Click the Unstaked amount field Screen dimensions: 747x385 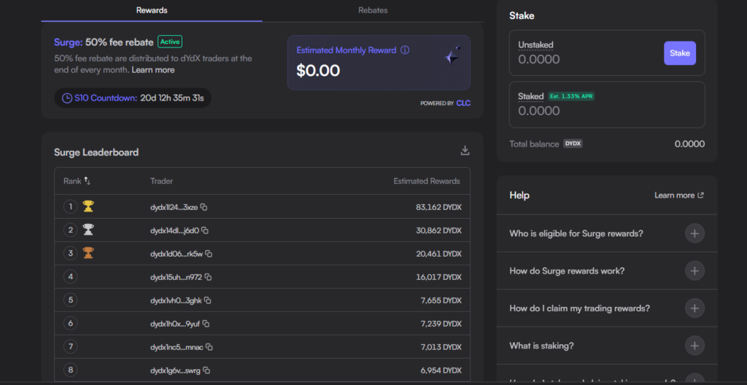click(584, 59)
